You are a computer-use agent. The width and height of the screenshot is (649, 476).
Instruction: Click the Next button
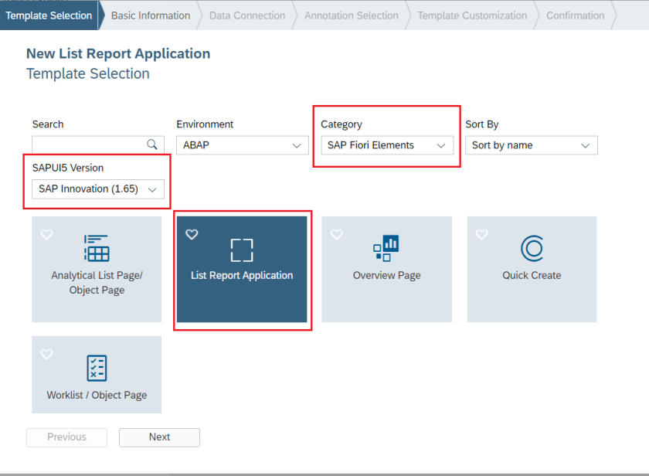pyautogui.click(x=159, y=437)
